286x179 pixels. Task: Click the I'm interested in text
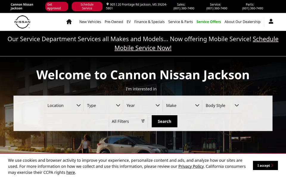pos(141,89)
